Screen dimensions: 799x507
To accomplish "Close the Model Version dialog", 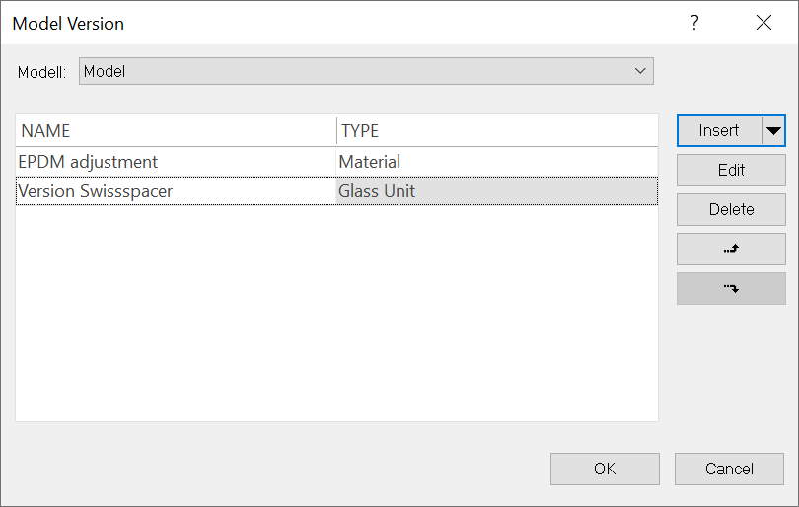I will click(763, 23).
